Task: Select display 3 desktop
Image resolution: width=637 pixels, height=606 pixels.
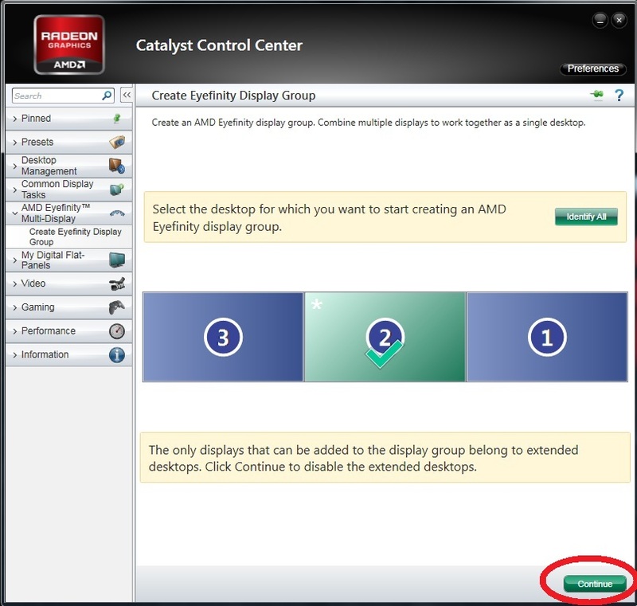Action: (x=223, y=337)
